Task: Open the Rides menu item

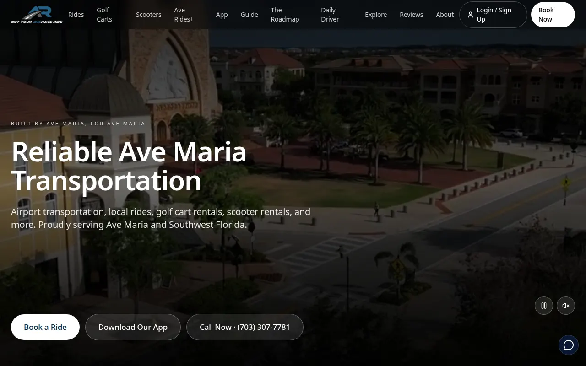Action: coord(76,15)
